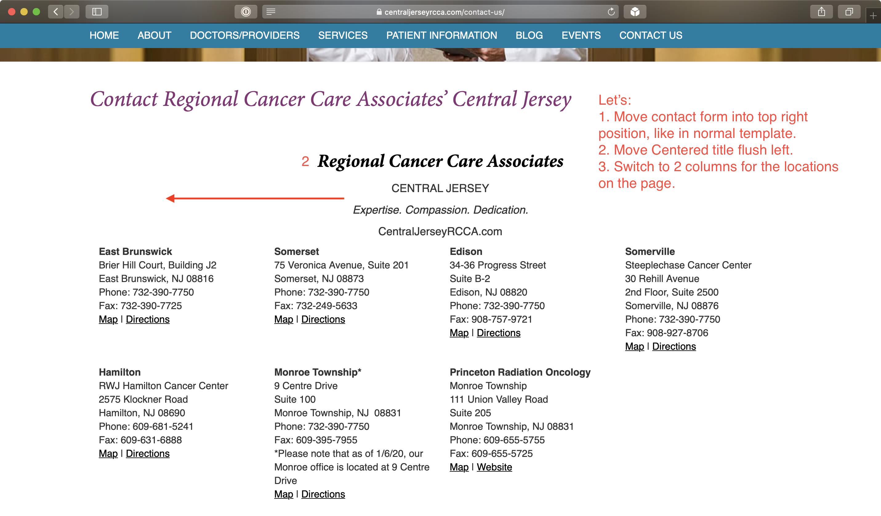Click 'Expertise. Compassion. Dedication.' tagline
The width and height of the screenshot is (881, 516).
point(440,210)
